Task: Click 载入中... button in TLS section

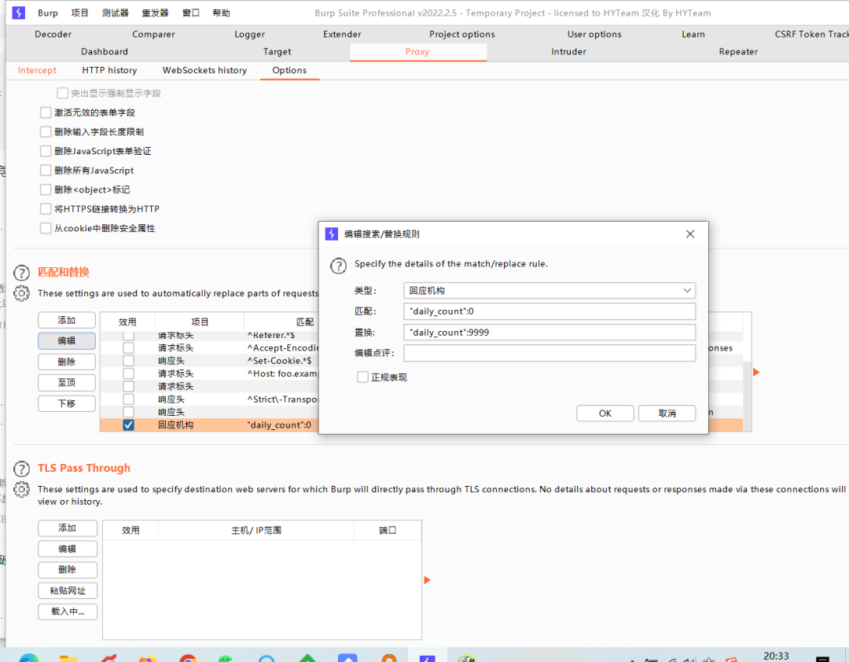Action: click(x=68, y=612)
